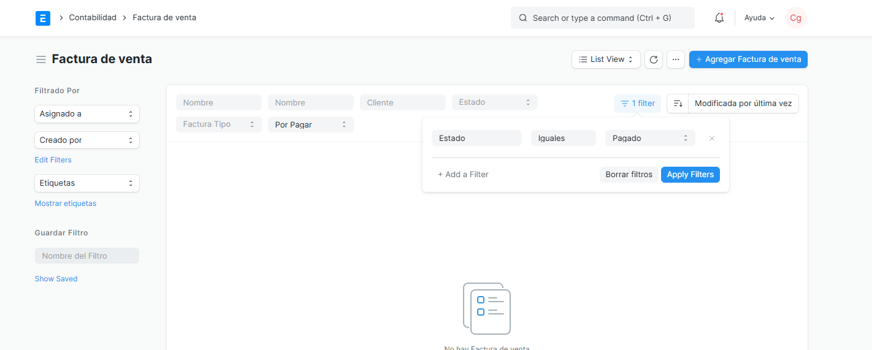This screenshot has height=350, width=872.
Task: Open the Factura Tipo dropdown
Action: tap(218, 124)
